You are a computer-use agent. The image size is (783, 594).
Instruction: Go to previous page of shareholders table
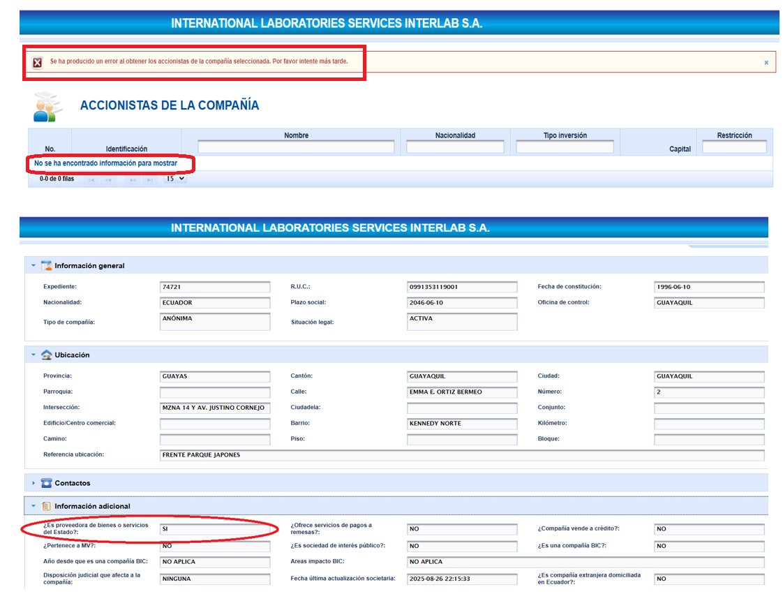108,179
